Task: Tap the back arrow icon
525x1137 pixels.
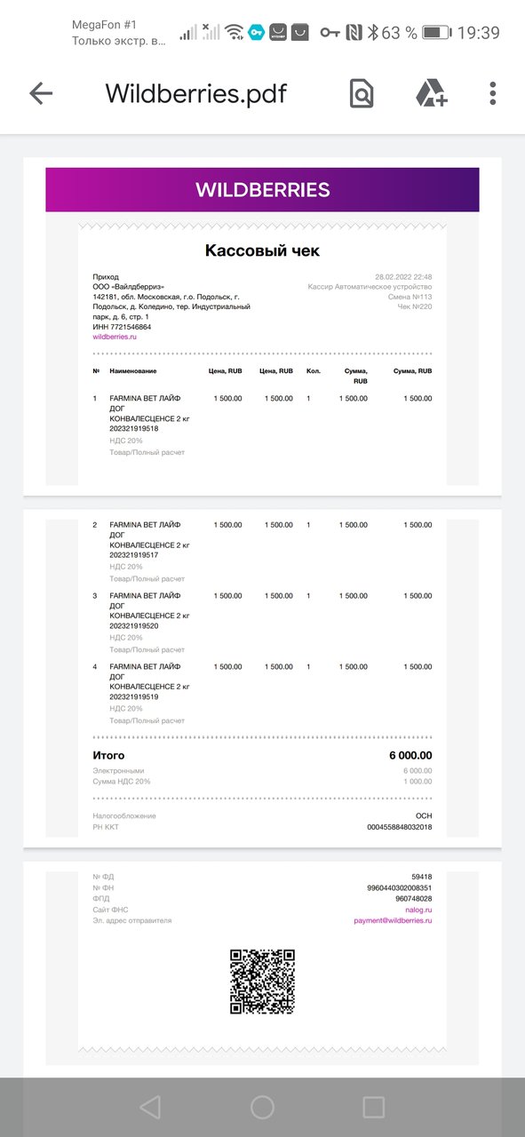Action: pyautogui.click(x=41, y=93)
